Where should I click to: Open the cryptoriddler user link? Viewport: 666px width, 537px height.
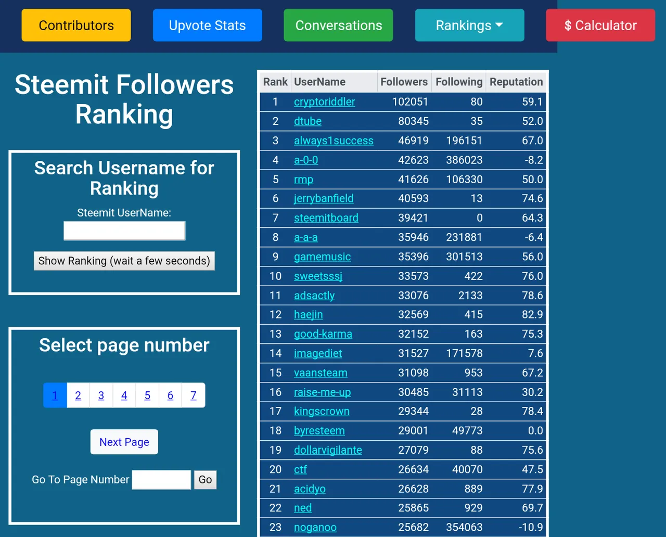point(325,102)
